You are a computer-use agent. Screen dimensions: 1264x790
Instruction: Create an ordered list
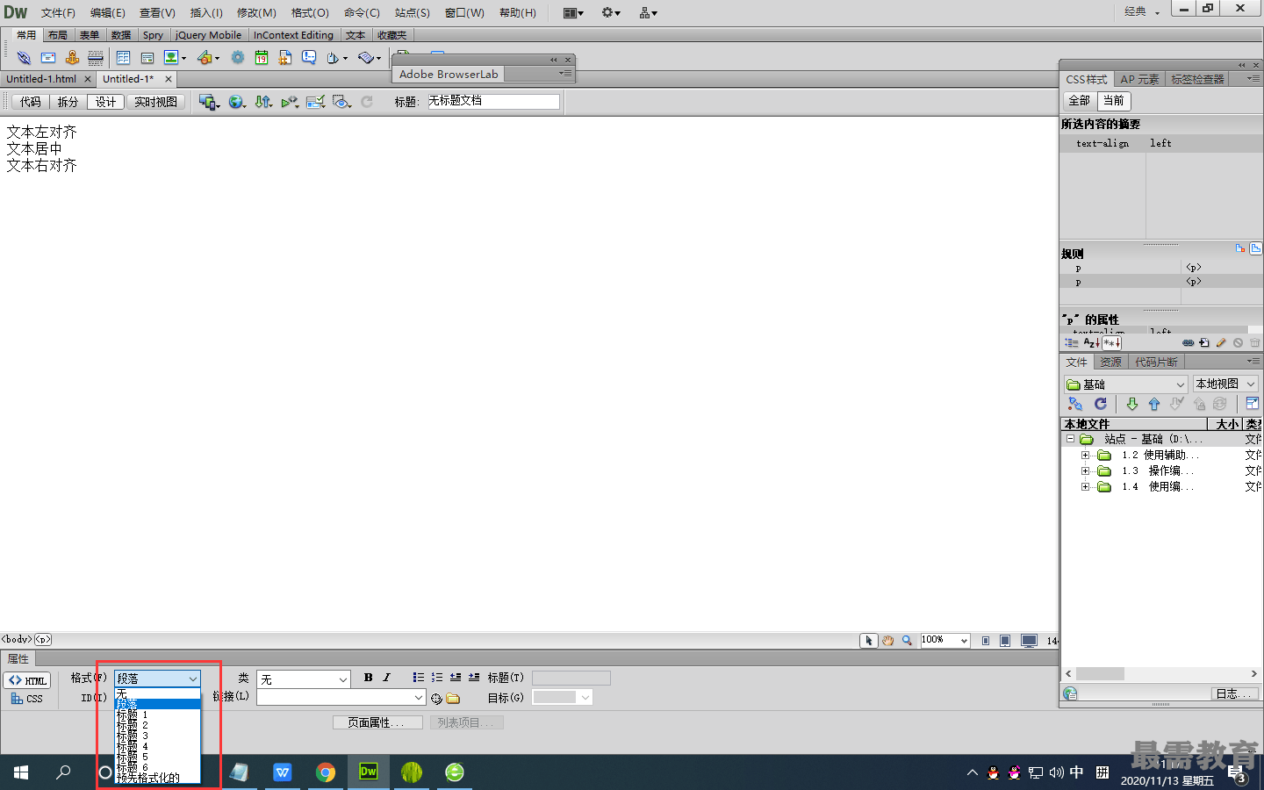436,678
